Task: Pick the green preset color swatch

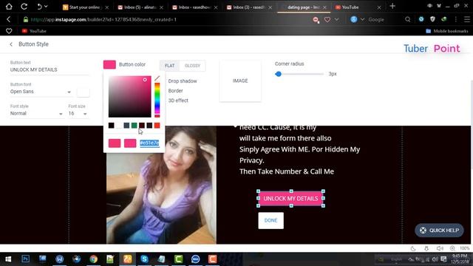Action: point(134,126)
